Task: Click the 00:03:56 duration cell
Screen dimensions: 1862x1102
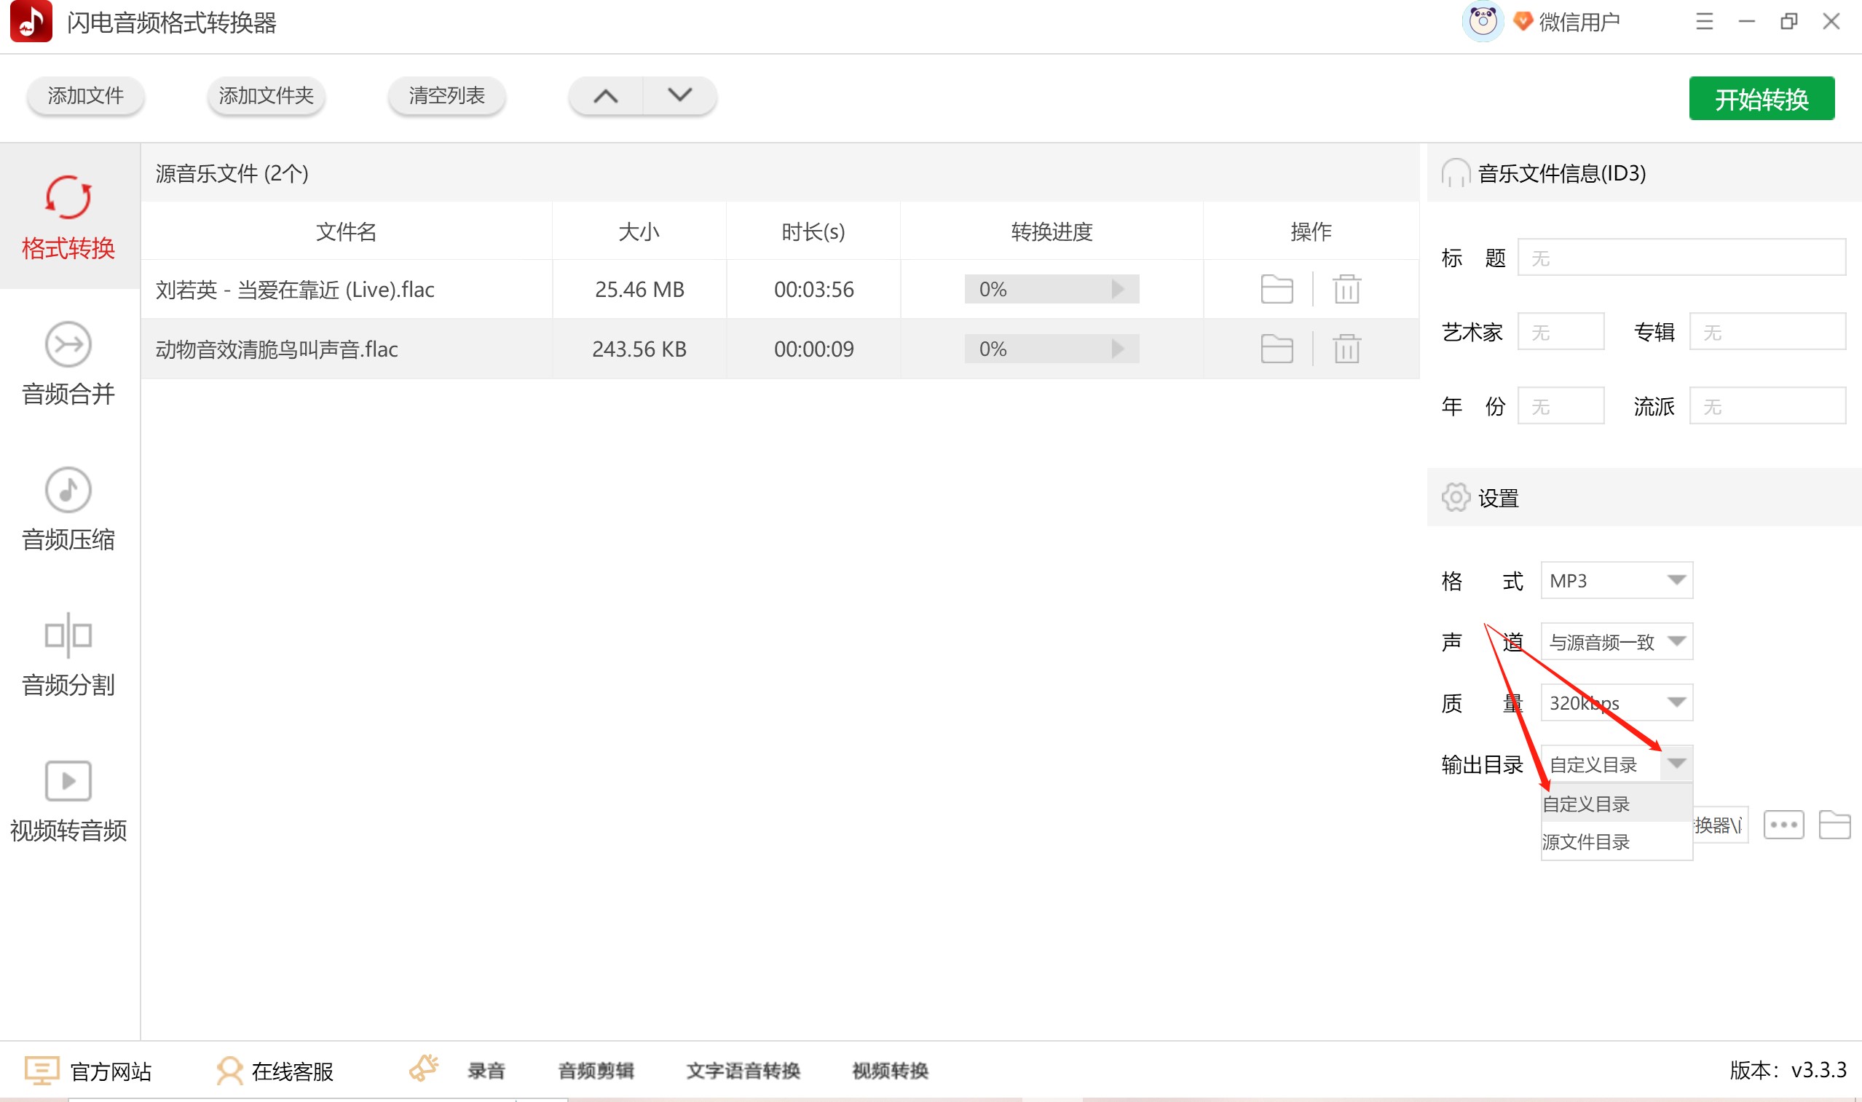Action: click(x=813, y=289)
